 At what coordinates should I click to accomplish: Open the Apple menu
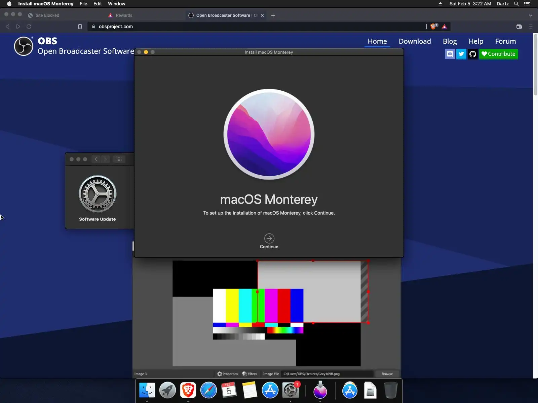[9, 4]
